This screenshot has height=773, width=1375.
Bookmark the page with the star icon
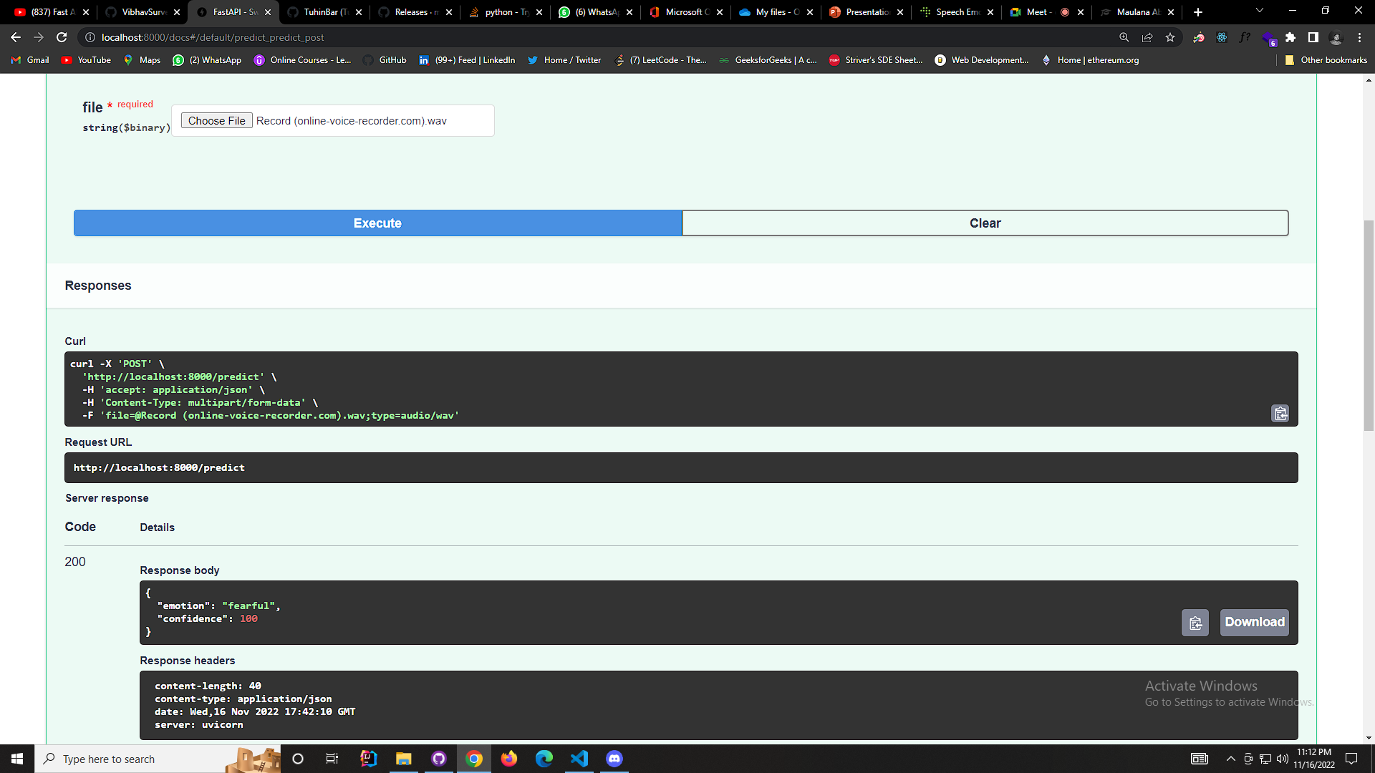point(1171,37)
